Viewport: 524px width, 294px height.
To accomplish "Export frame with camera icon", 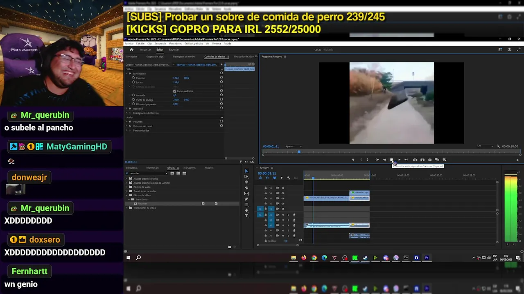I will (x=429, y=160).
